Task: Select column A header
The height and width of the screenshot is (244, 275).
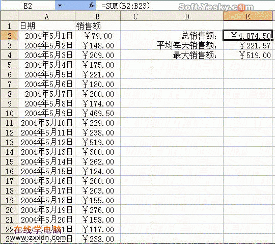Action: (x=47, y=16)
